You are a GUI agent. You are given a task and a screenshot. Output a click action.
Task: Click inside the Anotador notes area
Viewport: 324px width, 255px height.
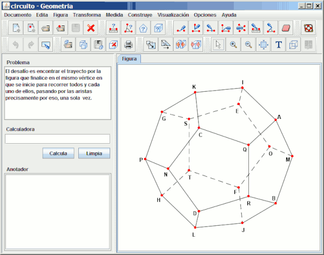[x=57, y=211]
